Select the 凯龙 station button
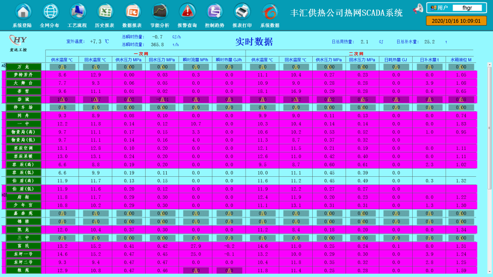Image resolution: width=493 pixels, height=277 pixels. click(24, 230)
